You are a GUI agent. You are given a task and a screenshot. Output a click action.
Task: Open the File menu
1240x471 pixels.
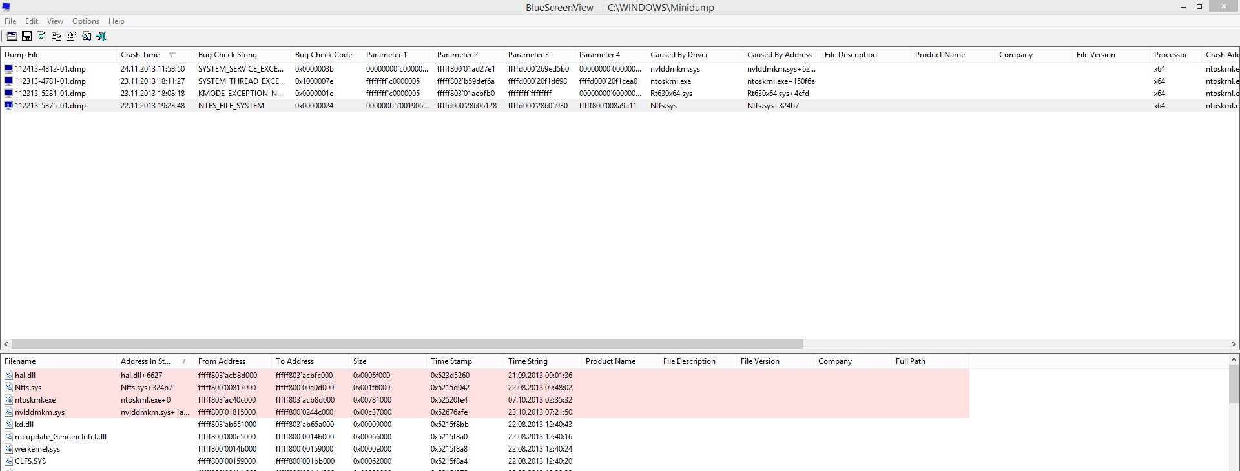coord(10,21)
